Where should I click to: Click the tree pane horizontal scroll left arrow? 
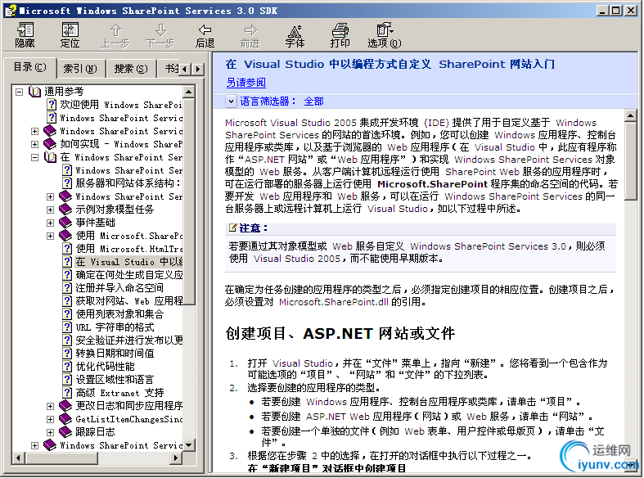[18, 458]
